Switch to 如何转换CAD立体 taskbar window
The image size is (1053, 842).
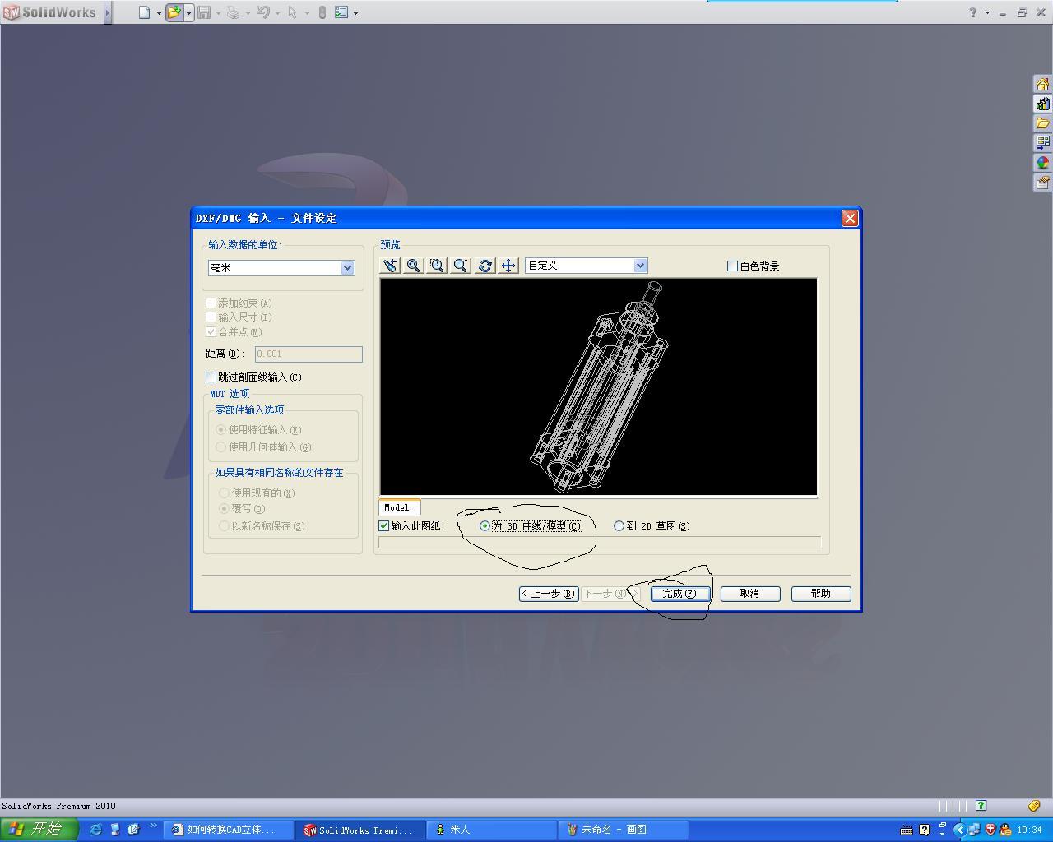click(x=230, y=830)
